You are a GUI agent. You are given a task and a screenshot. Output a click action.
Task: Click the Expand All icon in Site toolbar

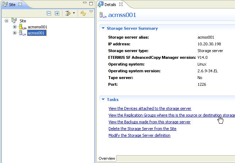click(x=57, y=13)
